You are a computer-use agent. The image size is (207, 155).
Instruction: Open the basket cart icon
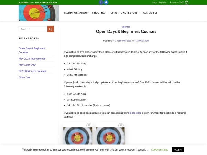coord(186,2)
